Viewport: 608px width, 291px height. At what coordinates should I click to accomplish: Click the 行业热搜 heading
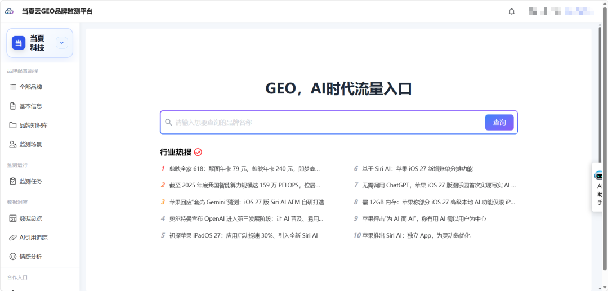(x=176, y=152)
